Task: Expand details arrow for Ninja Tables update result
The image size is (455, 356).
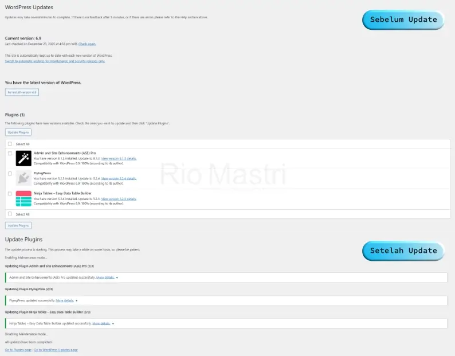Action: [113, 323]
